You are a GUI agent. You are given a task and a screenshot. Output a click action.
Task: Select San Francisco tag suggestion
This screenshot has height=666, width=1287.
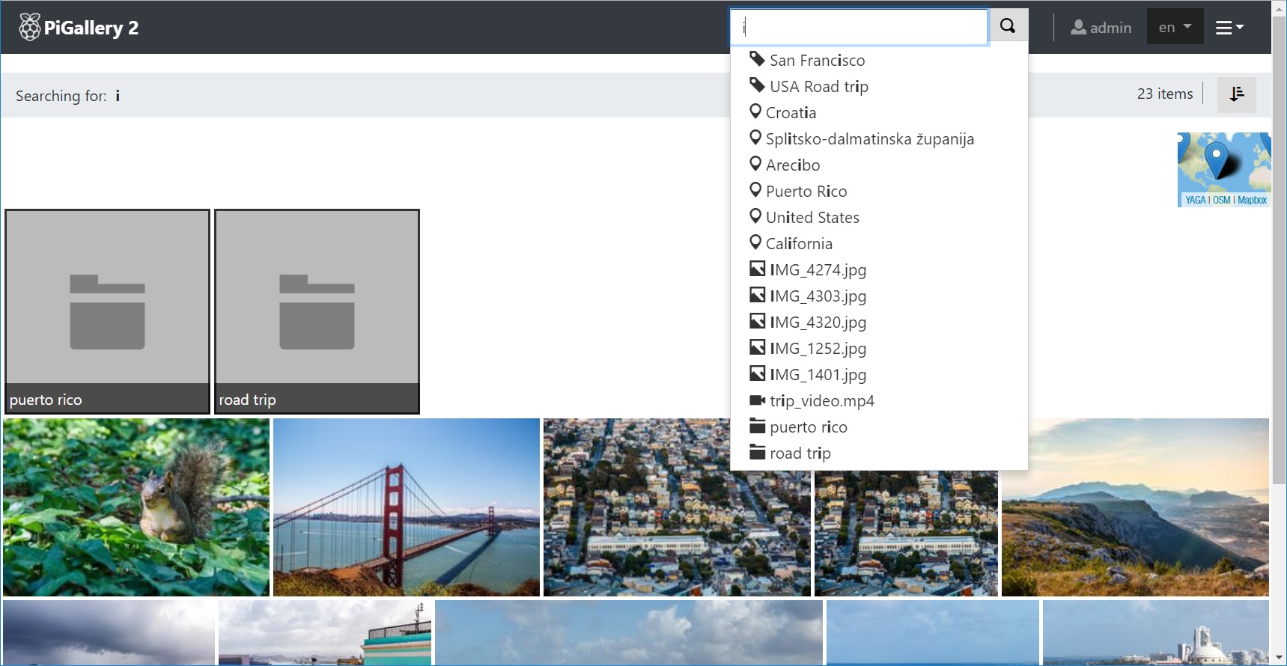(816, 61)
